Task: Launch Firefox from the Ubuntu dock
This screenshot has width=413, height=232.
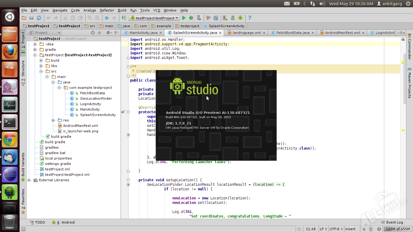Action: click(x=10, y=52)
